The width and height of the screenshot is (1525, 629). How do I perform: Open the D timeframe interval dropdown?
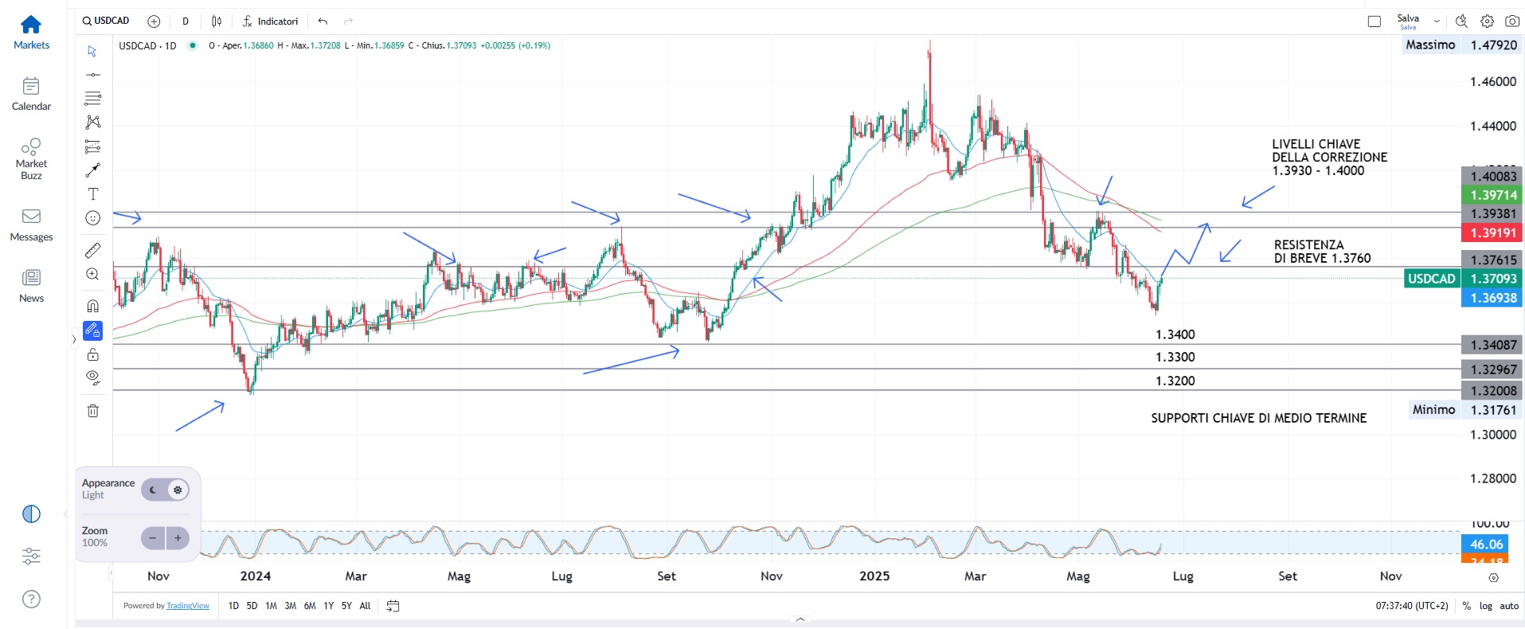click(x=186, y=21)
